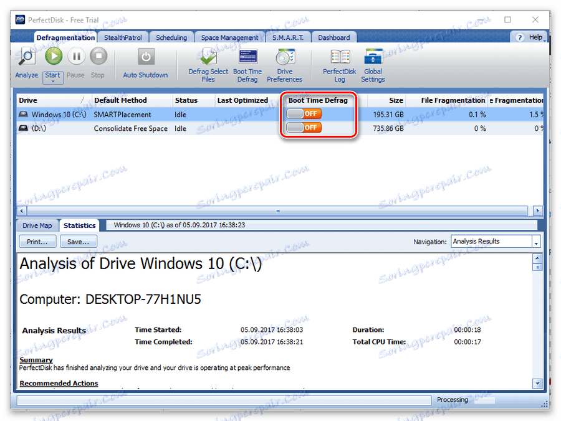This screenshot has width=561, height=421.
Task: Click the Windows 10 (C:\) drive icon
Action: tap(23, 114)
